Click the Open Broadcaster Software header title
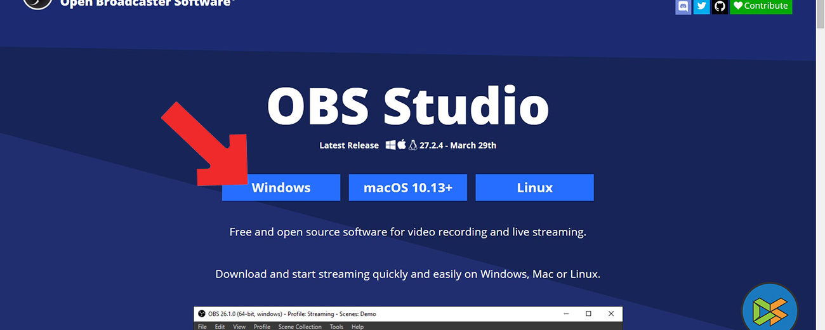Screen dimensions: 825x330 click(x=147, y=4)
